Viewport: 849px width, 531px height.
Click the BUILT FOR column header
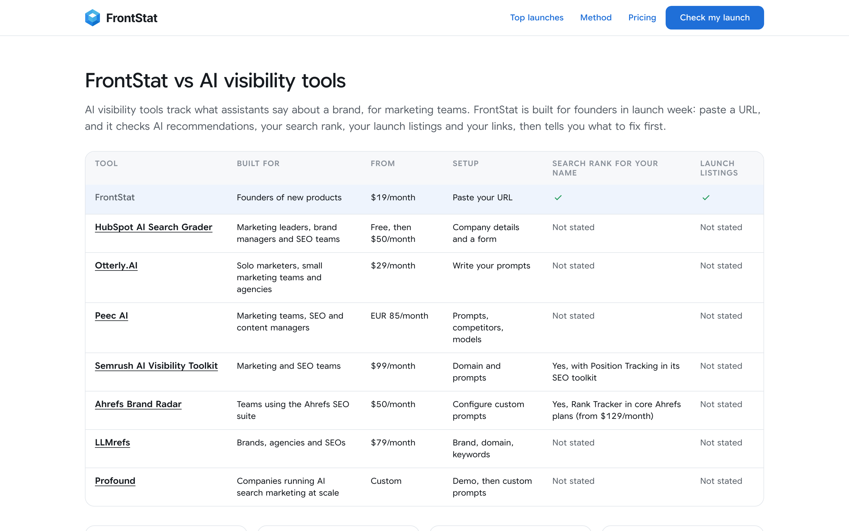point(258,163)
